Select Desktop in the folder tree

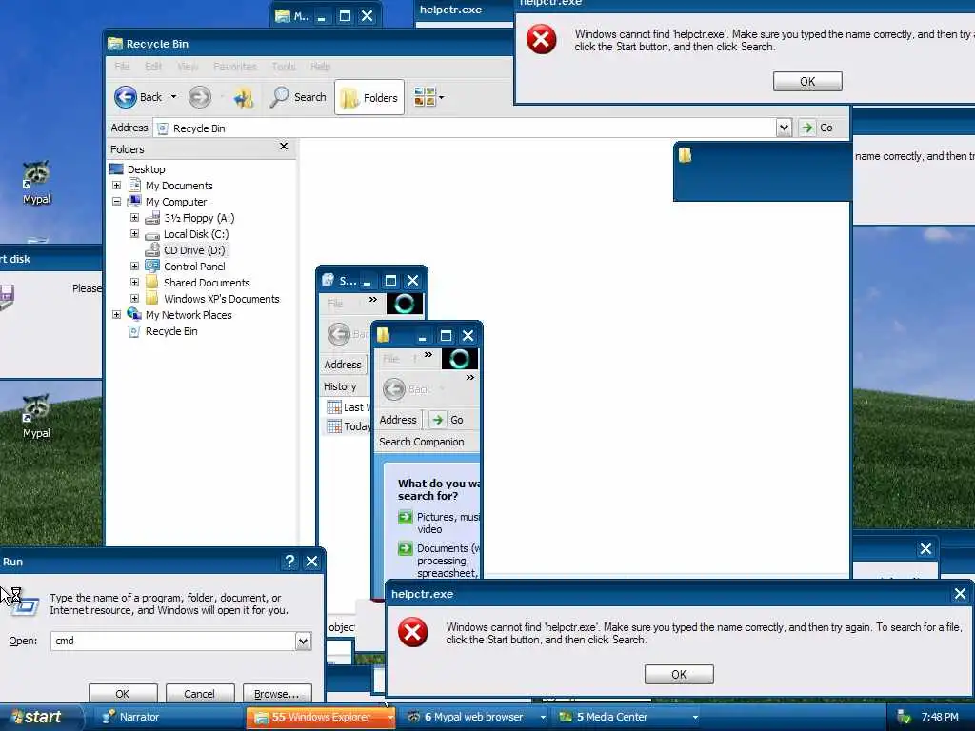(146, 169)
